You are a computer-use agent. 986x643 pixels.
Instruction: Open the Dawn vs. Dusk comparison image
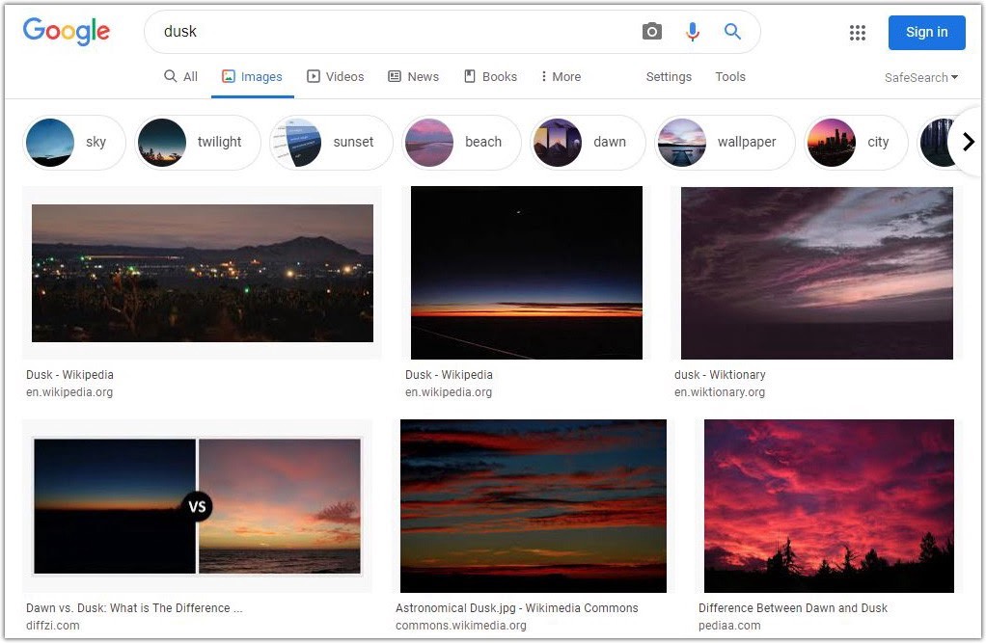(197, 506)
